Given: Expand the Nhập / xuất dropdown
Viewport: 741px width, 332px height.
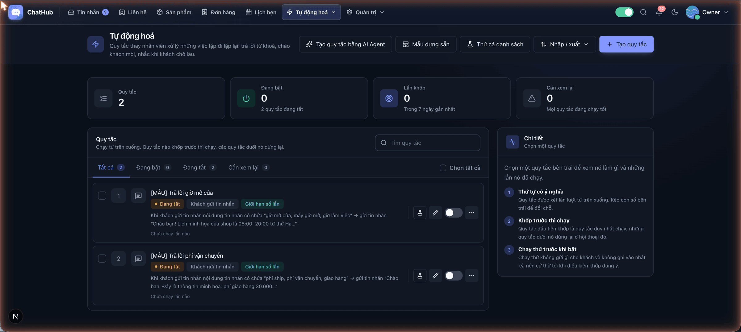Looking at the screenshot, I should 564,44.
